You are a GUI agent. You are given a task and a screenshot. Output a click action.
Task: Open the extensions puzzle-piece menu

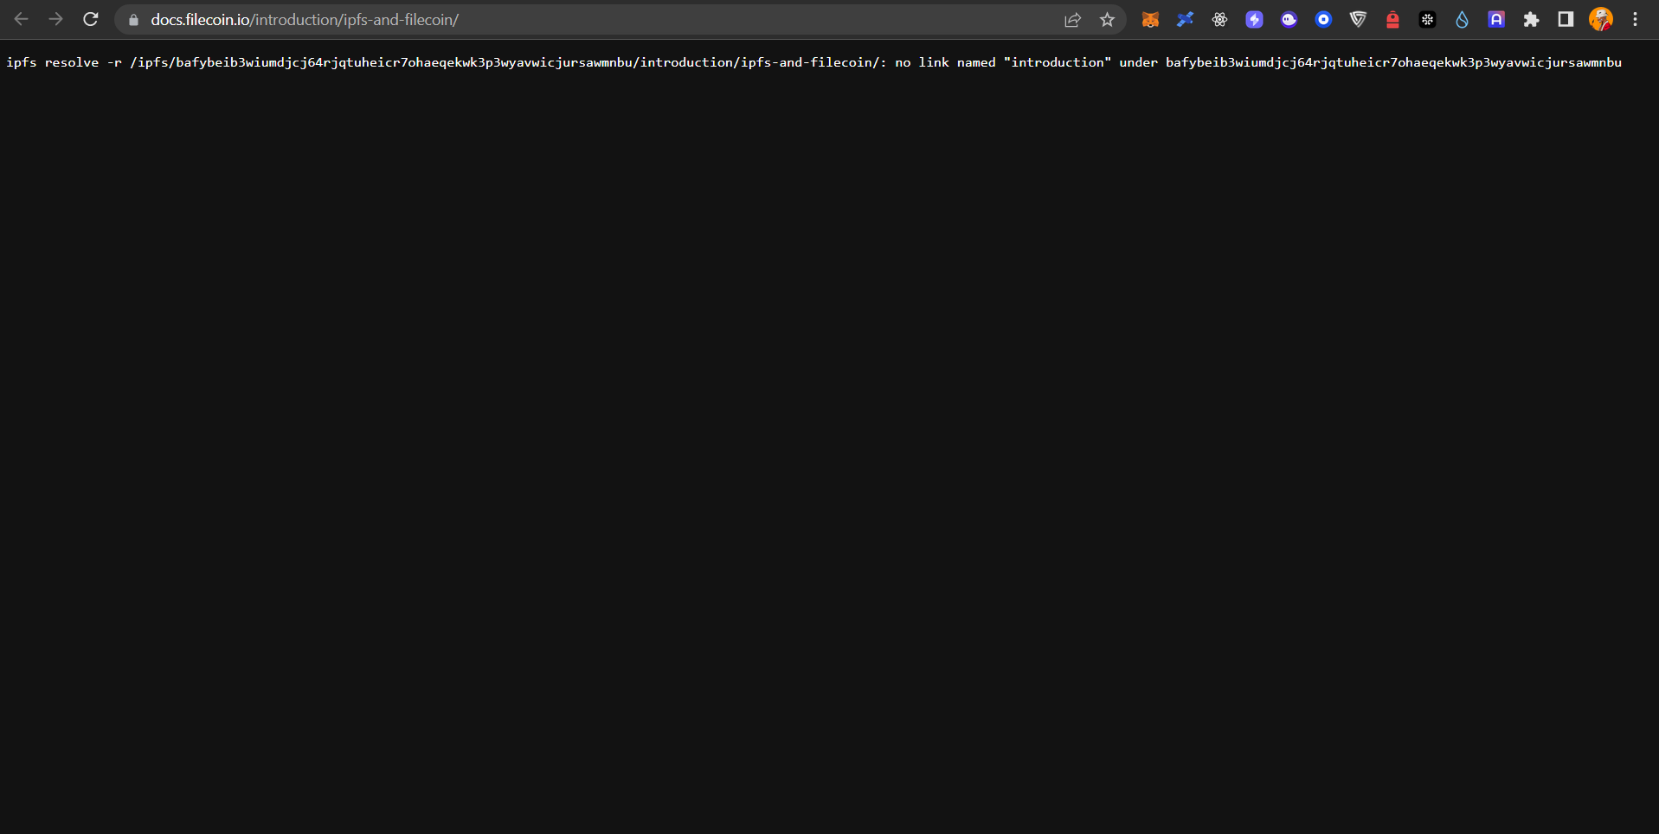[x=1532, y=19]
